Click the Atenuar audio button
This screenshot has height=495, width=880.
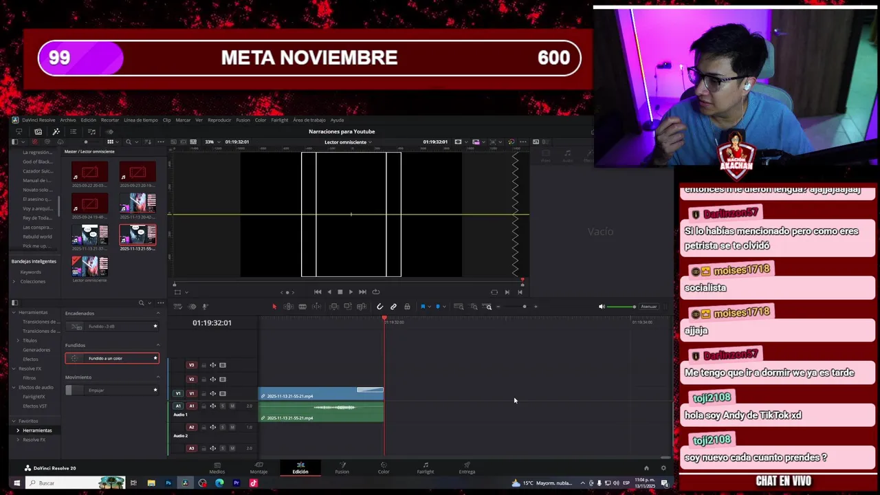pyautogui.click(x=648, y=307)
